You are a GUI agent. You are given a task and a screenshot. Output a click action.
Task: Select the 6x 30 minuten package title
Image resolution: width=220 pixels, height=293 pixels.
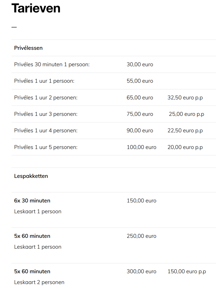[32, 201]
